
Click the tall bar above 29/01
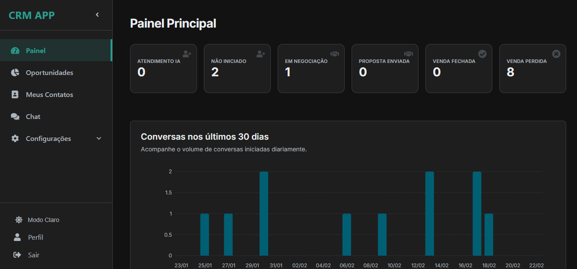(264, 211)
